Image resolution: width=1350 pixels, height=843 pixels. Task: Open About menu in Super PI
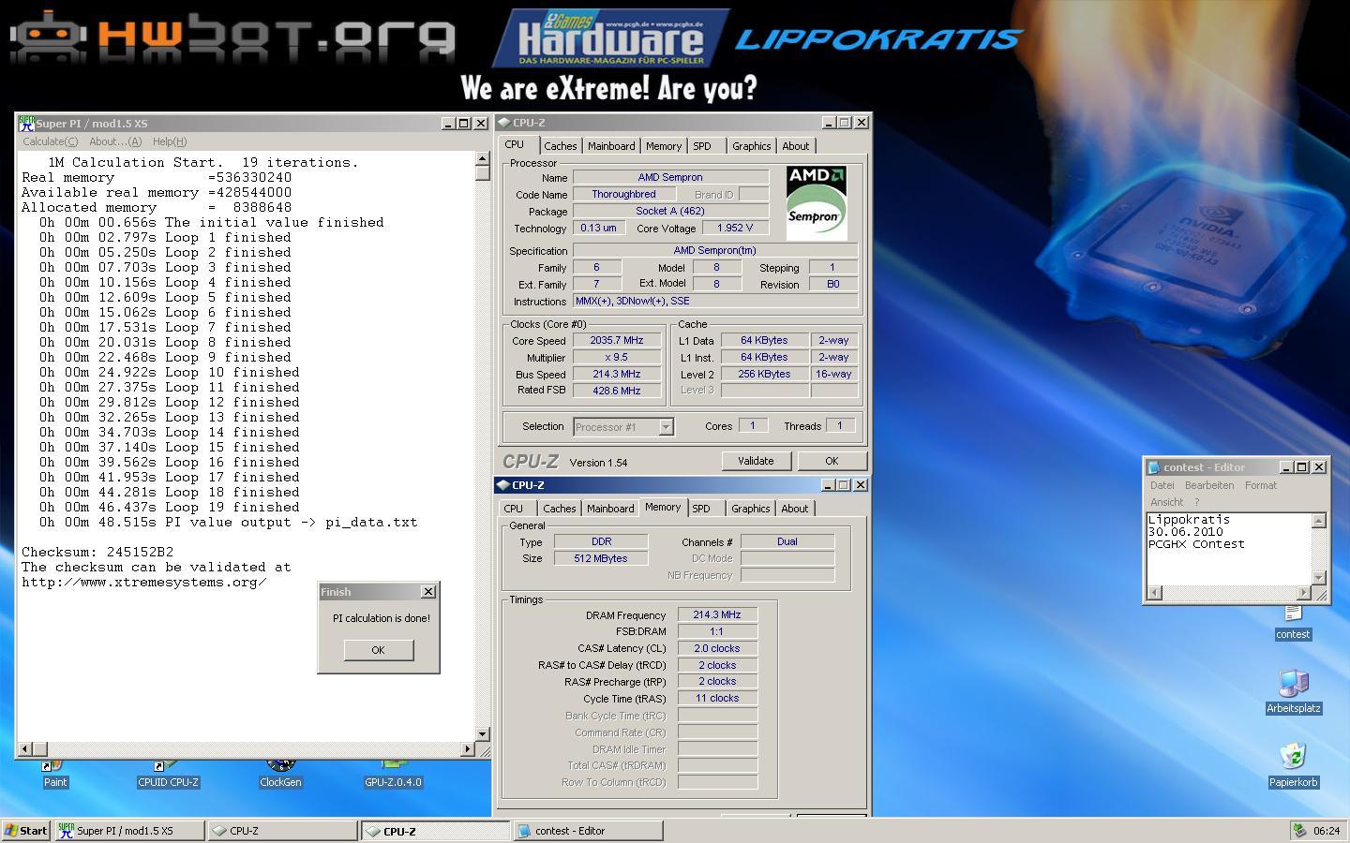[x=114, y=141]
